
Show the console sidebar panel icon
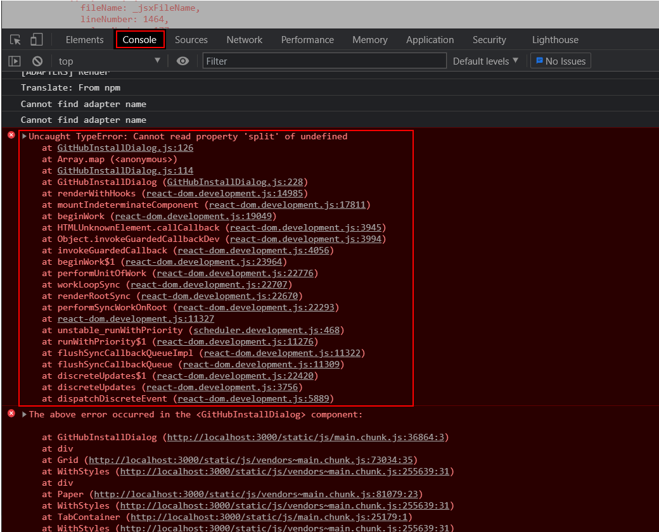coord(15,61)
